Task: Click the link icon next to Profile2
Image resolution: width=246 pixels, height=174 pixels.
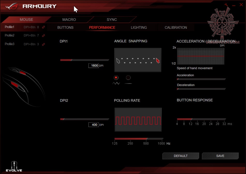Action: coord(43,36)
